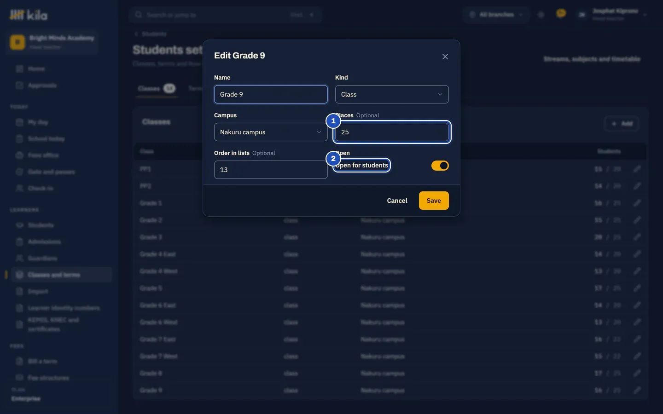Open the Kind dropdown showing Class

click(392, 94)
